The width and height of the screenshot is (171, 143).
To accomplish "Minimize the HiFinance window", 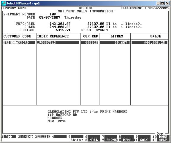I will [x=158, y=3].
